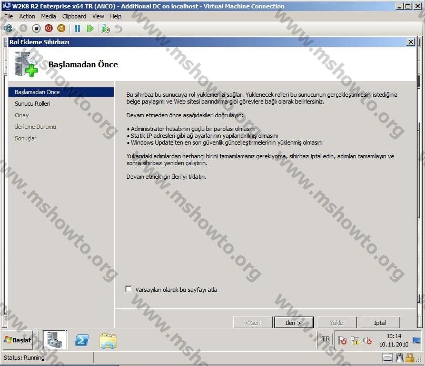The height and width of the screenshot is (366, 425).
Task: Open the Action menu
Action: click(x=27, y=16)
